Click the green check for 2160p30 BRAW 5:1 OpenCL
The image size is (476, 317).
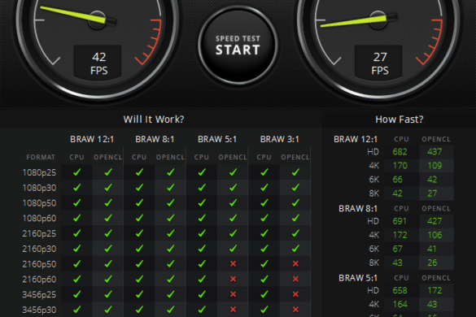tap(233, 249)
